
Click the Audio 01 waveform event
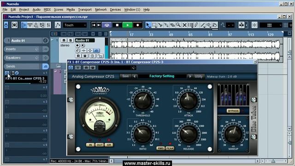196,50
